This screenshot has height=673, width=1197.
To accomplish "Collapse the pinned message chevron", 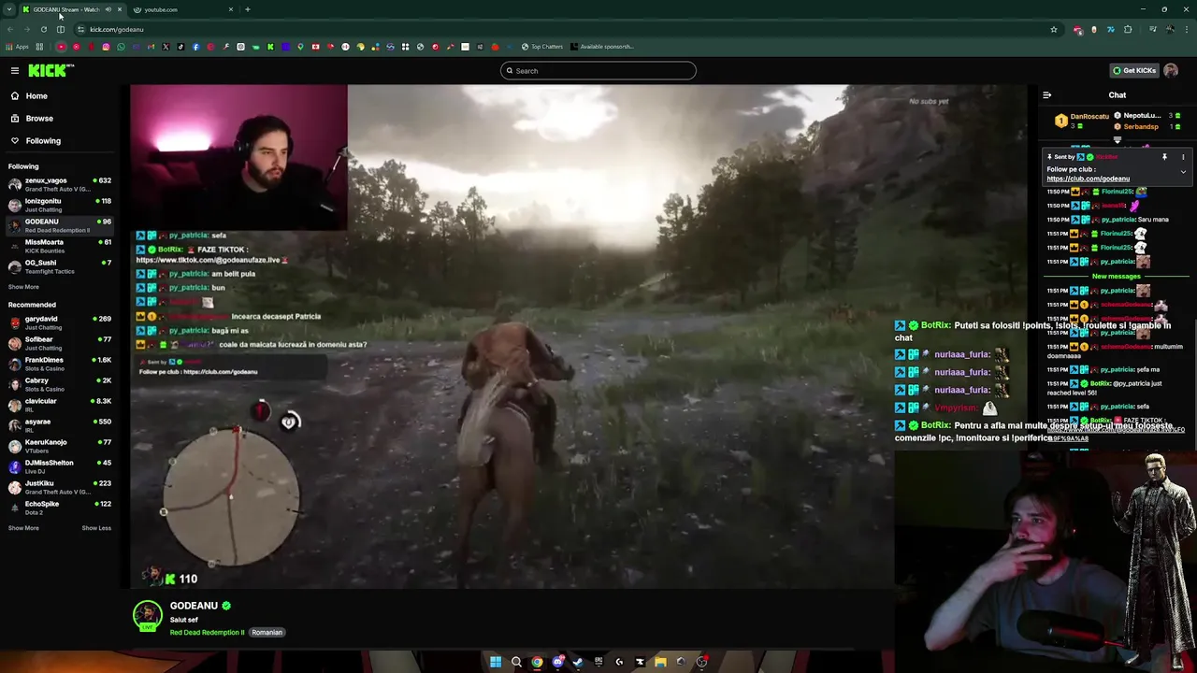I will pyautogui.click(x=1183, y=172).
